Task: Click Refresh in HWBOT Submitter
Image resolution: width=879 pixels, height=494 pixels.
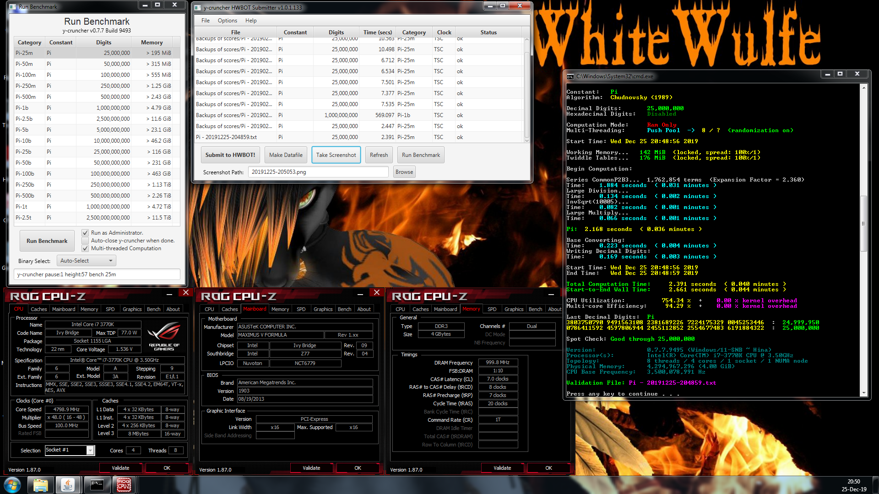Action: click(379, 155)
